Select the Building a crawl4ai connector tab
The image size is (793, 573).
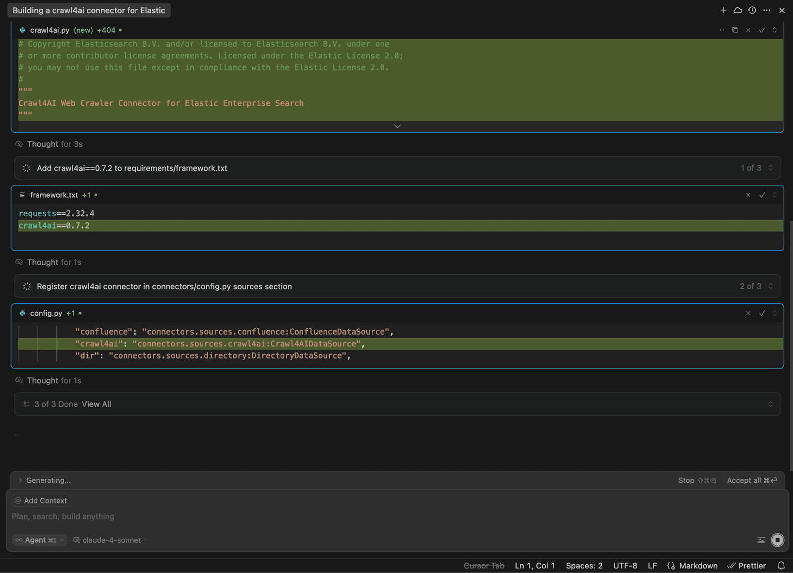tap(89, 10)
